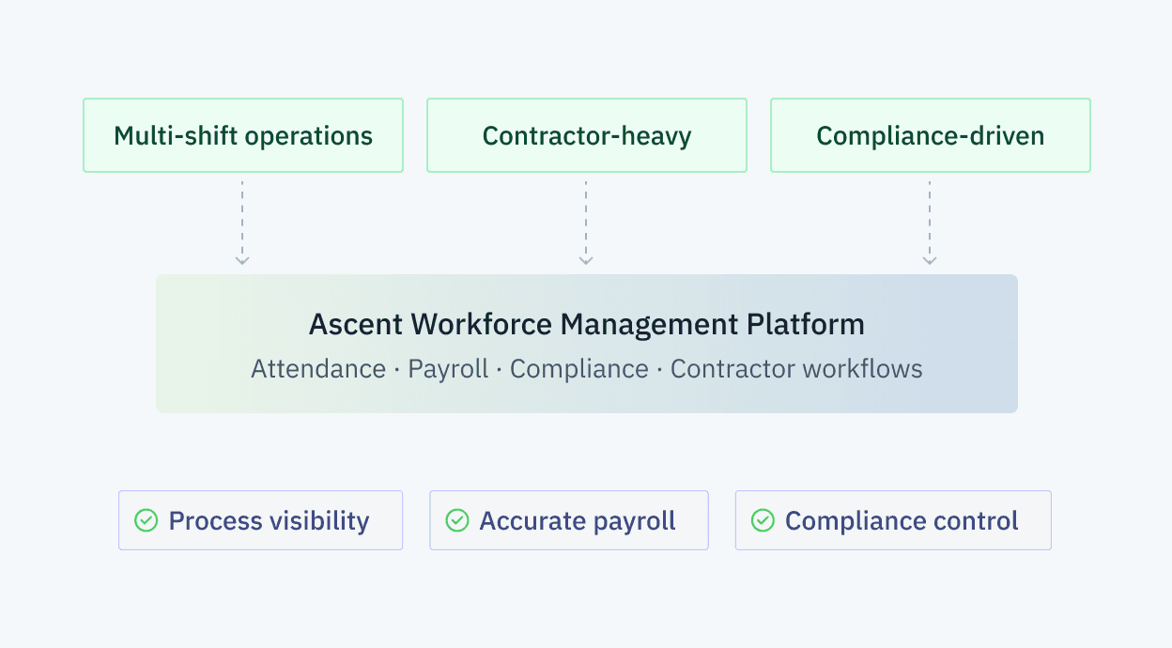The image size is (1172, 648).
Task: Click the checkmark icon beside Process visibility
Action: 146,520
